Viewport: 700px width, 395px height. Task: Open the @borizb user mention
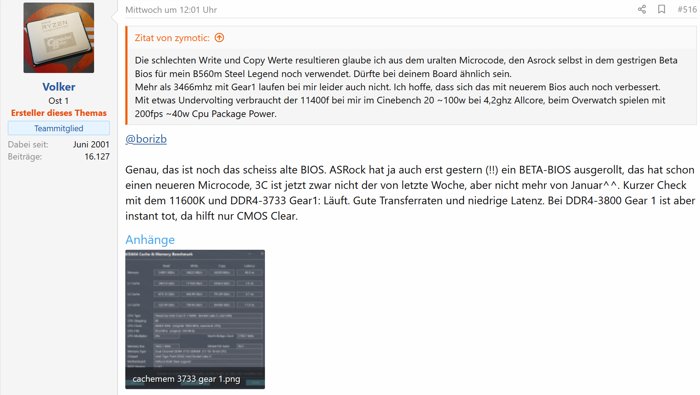pos(146,139)
